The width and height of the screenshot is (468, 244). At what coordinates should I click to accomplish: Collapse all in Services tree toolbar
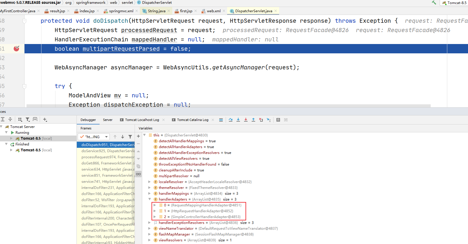(x=10, y=120)
